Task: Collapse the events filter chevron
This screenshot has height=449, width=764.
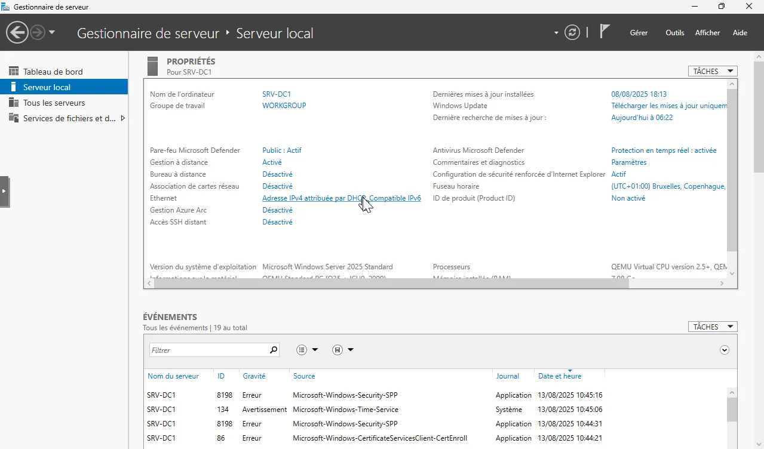Action: click(x=725, y=350)
